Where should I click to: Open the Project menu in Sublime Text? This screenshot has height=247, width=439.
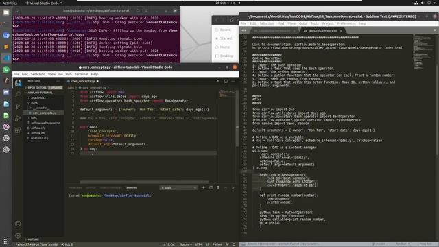point(328,23)
